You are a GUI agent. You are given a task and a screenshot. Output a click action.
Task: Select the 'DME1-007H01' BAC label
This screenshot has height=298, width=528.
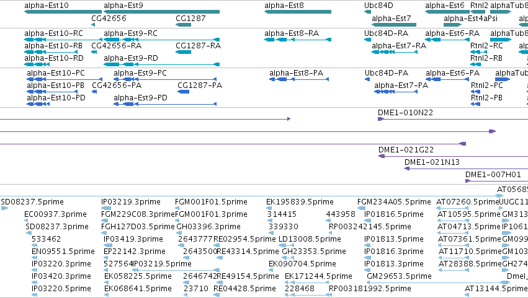point(493,175)
